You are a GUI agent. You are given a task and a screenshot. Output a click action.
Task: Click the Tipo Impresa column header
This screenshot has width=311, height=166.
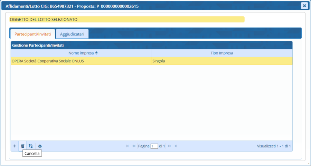click(x=222, y=53)
